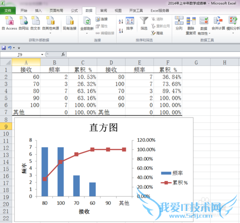Screen dimensions: 240x223
Task: Open From Other Sources (自其他来源) dropdown
Action: pyautogui.click(x=50, y=25)
